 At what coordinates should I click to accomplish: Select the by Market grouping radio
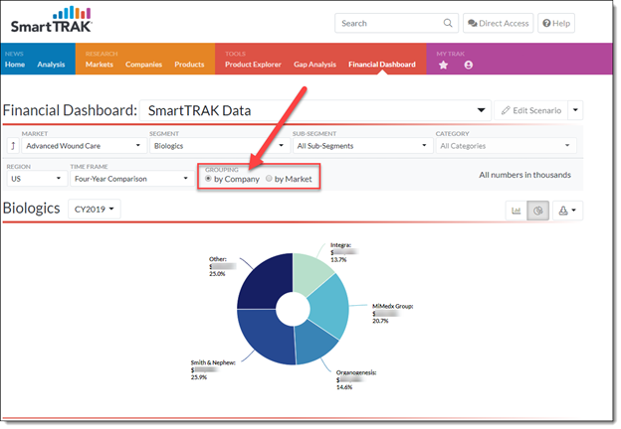tap(269, 179)
